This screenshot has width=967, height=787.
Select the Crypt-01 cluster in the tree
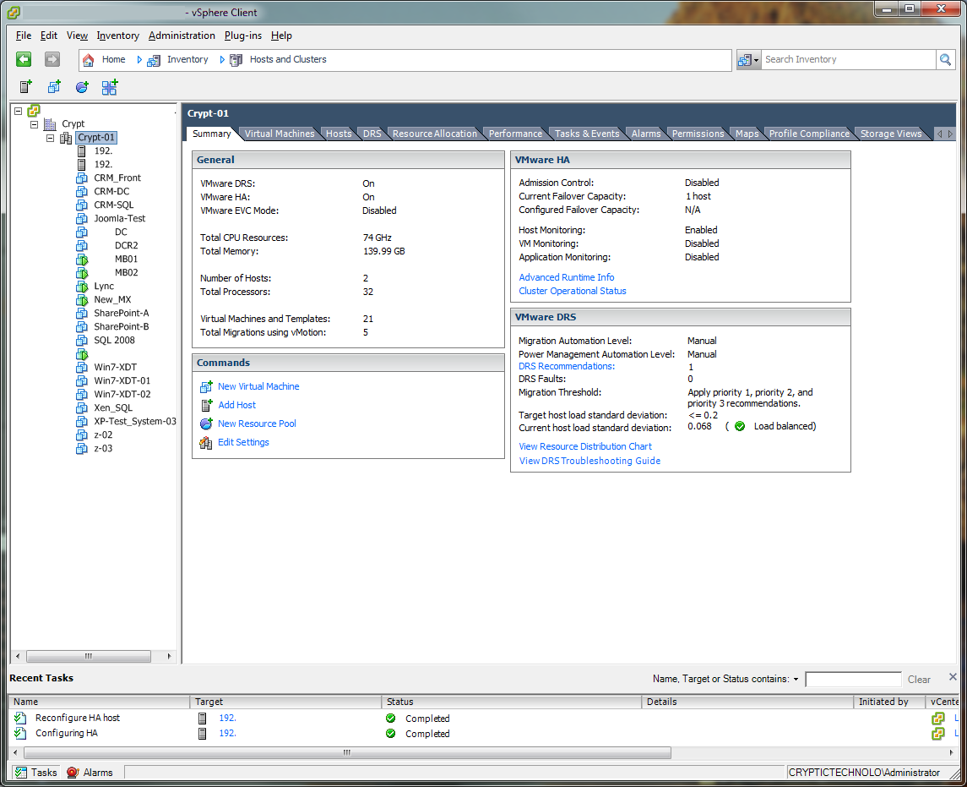coord(96,138)
